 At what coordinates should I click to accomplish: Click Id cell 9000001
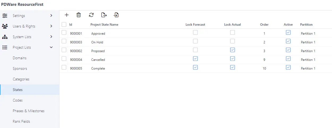[x=76, y=34]
